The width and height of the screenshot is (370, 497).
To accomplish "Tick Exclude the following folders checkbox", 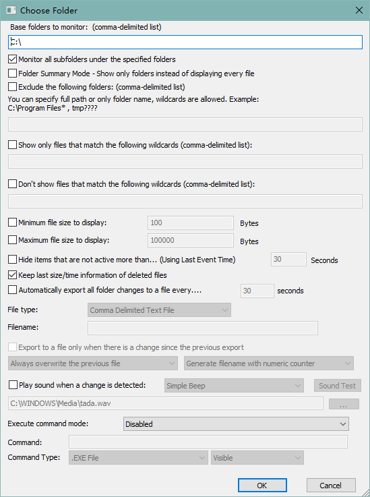I will point(12,86).
